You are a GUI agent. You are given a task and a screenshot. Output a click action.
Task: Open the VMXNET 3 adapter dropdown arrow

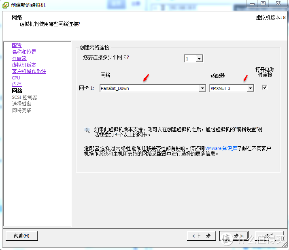250,88
